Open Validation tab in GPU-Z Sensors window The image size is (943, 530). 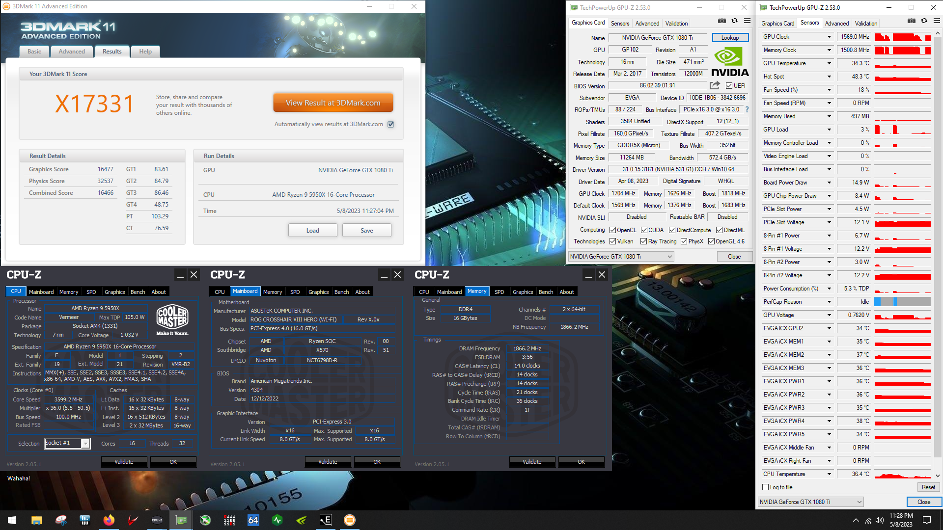(866, 24)
